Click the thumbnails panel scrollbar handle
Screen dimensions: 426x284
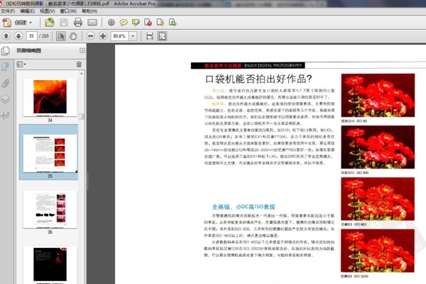(81, 116)
